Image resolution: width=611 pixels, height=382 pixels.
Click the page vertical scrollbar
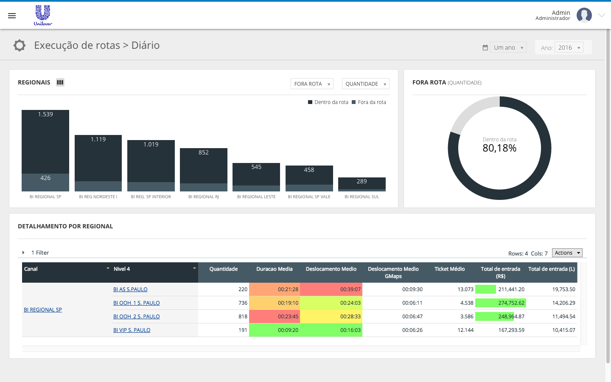click(x=608, y=195)
